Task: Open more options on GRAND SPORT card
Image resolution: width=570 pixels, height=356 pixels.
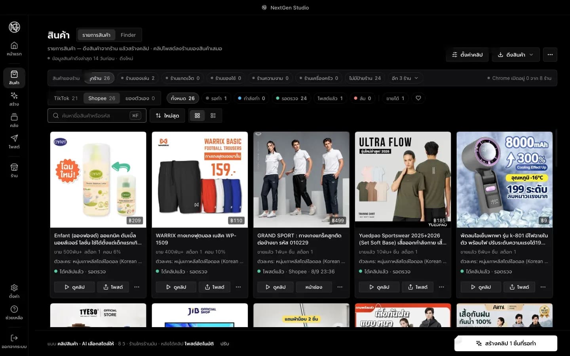Action: (x=340, y=287)
